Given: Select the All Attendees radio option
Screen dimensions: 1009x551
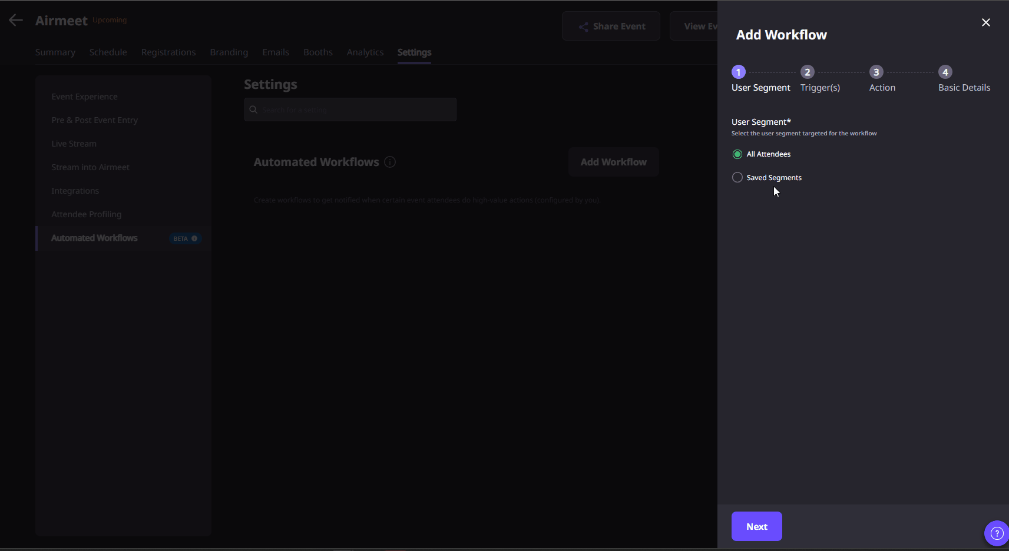Looking at the screenshot, I should click(x=737, y=154).
